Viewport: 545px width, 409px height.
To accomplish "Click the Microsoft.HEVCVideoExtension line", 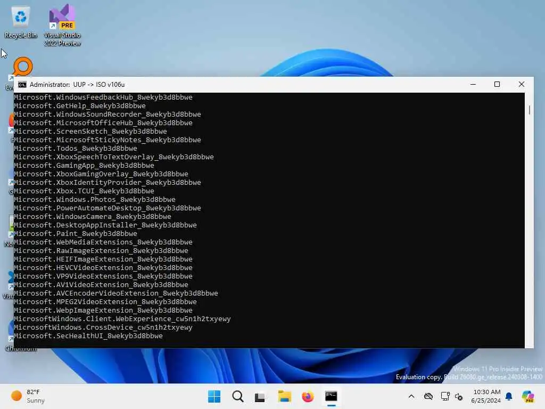I will tap(103, 267).
